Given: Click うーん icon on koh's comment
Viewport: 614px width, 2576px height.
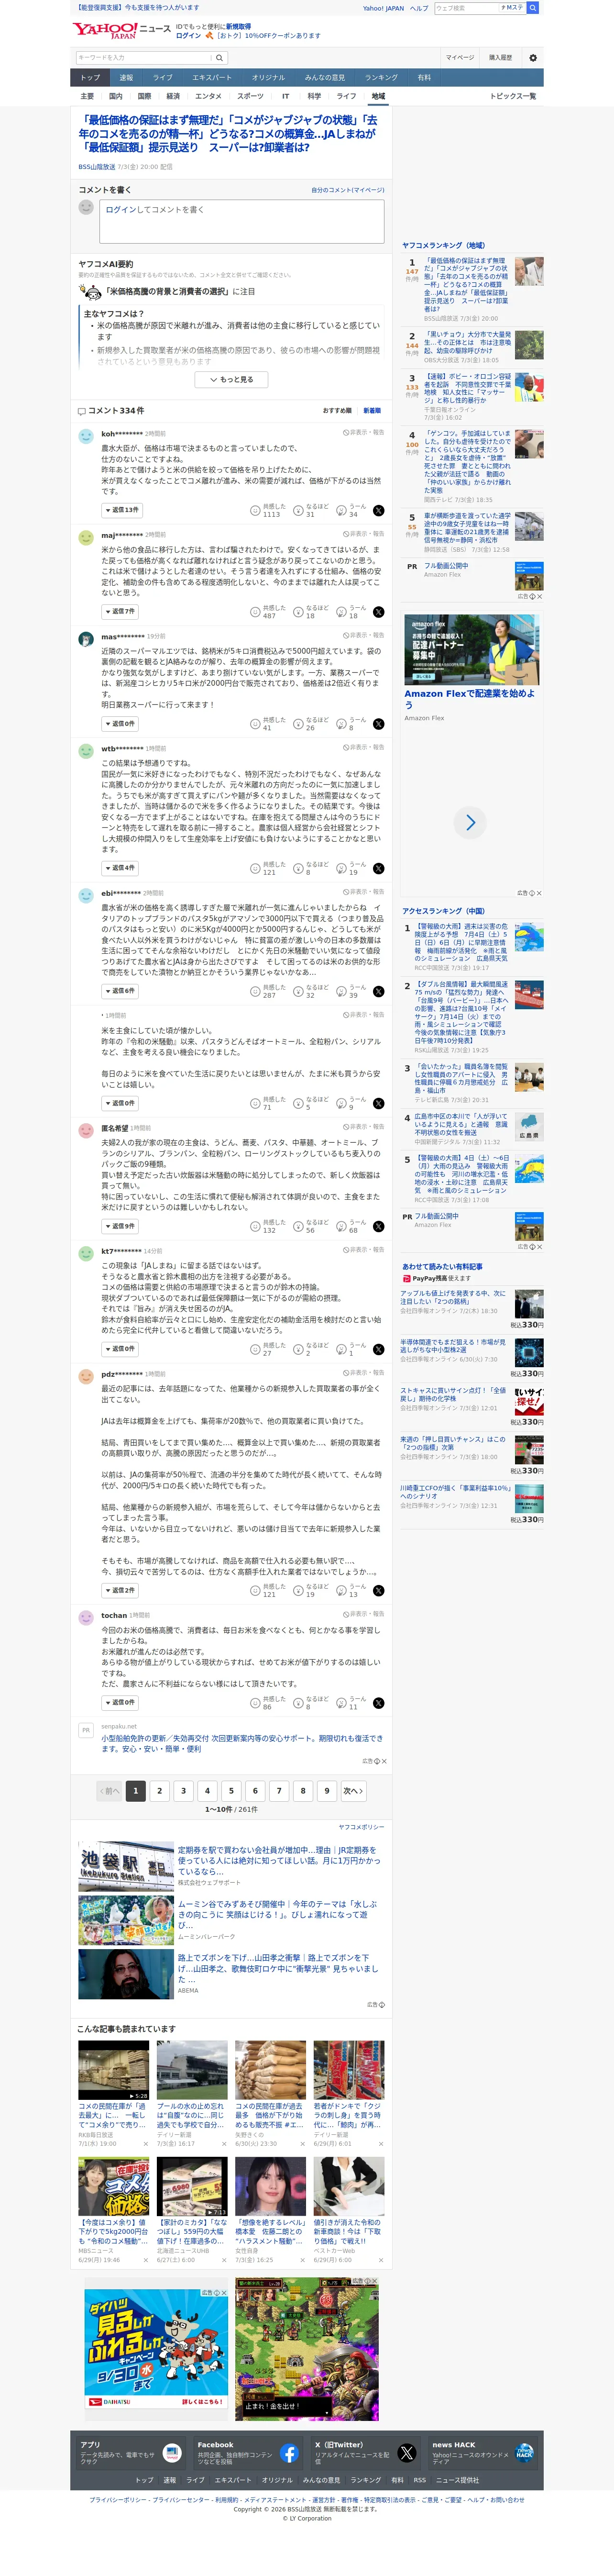Looking at the screenshot, I should pyautogui.click(x=341, y=511).
